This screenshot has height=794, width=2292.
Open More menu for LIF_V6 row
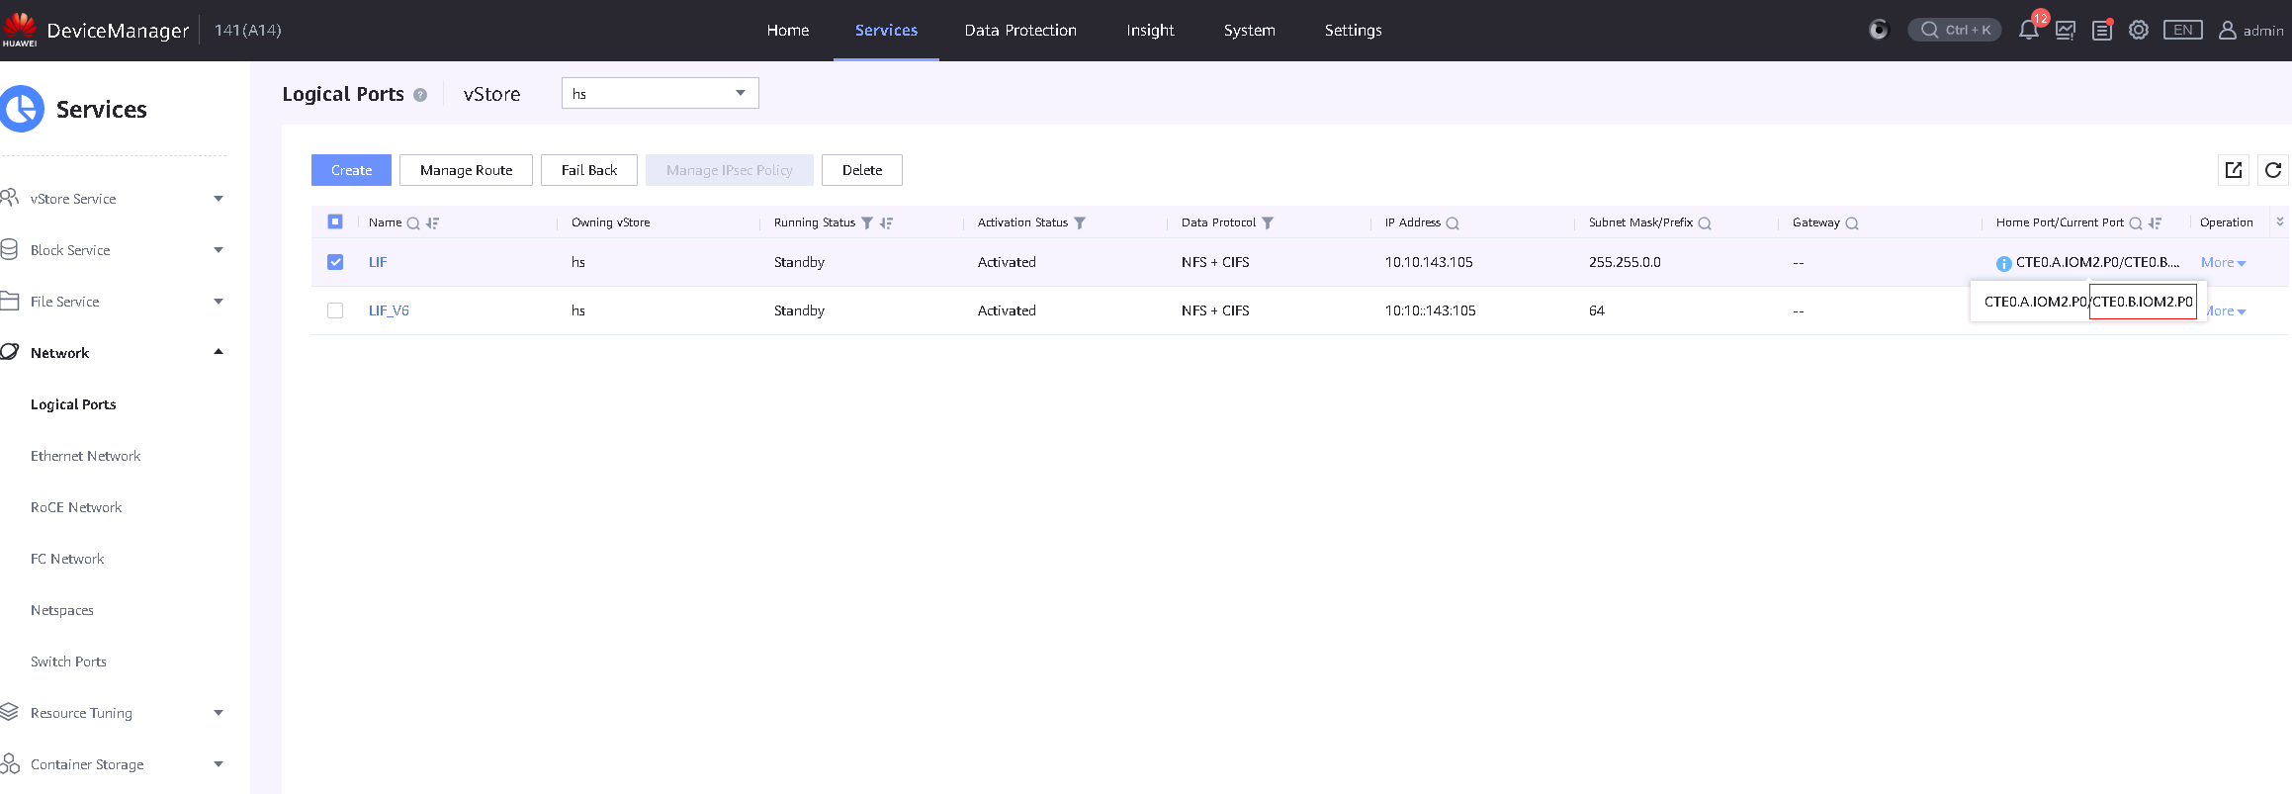tap(2228, 310)
